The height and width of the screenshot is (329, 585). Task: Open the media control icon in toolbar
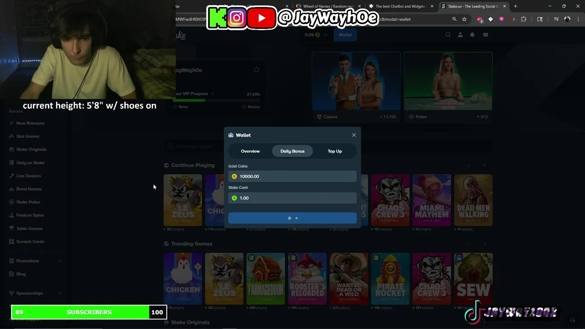[556, 19]
